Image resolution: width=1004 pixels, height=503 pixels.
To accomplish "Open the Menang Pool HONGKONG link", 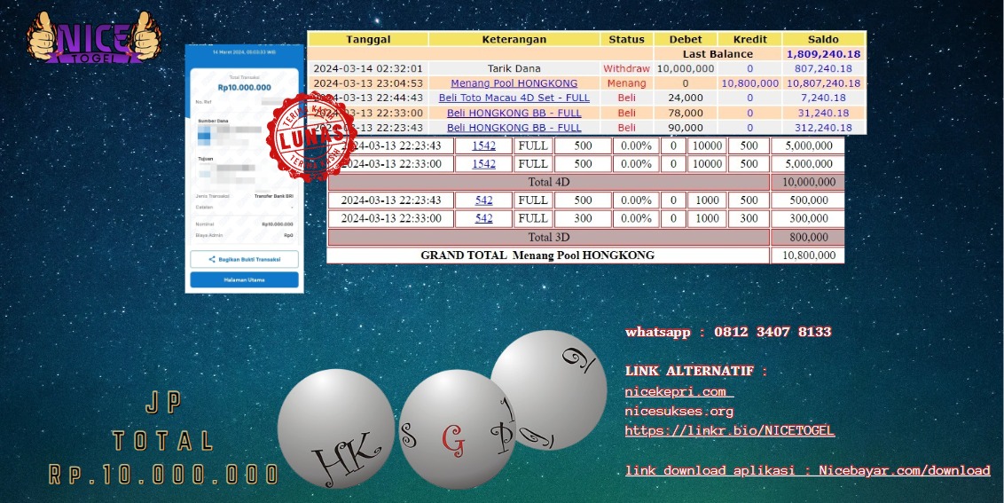I will 514,83.
